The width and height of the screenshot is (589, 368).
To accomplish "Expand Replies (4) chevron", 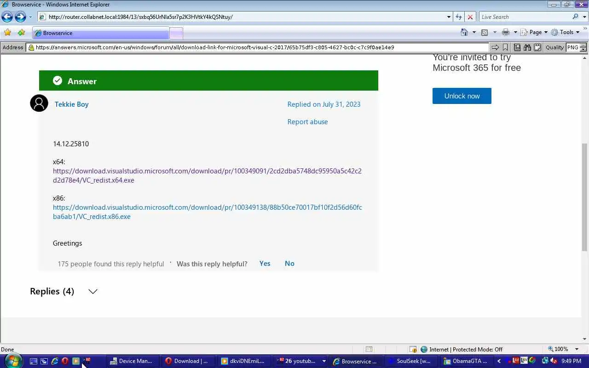I will pos(93,292).
